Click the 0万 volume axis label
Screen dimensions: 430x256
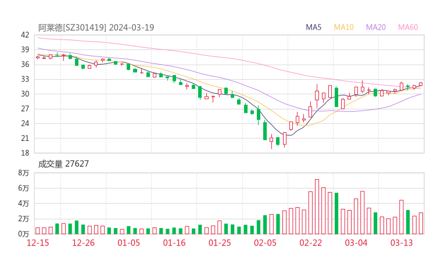(x=24, y=234)
